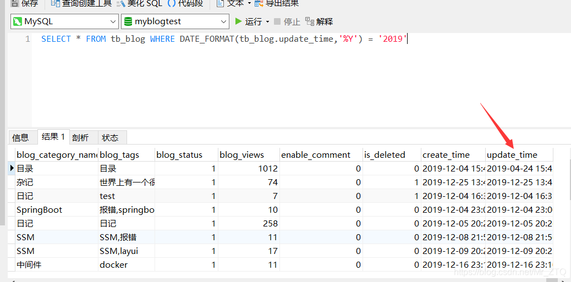Click Export Result (导出结果) button
This screenshot has height=282, width=571.
click(276, 3)
